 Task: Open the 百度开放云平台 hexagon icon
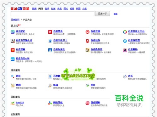click(x=125, y=32)
